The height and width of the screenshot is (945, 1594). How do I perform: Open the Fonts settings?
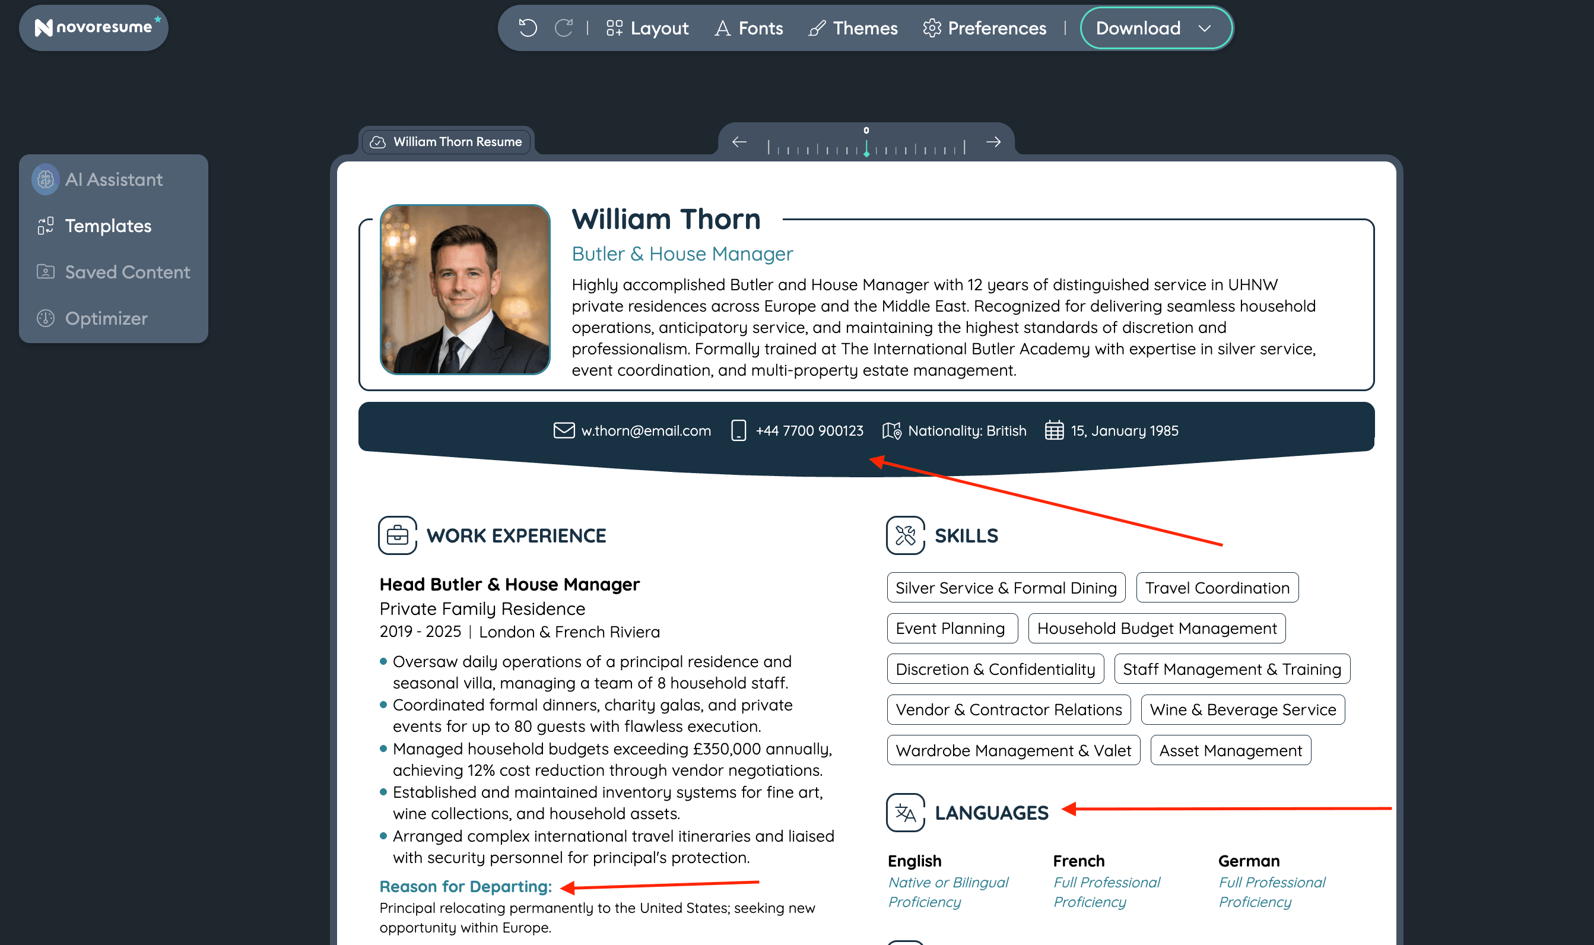(748, 28)
